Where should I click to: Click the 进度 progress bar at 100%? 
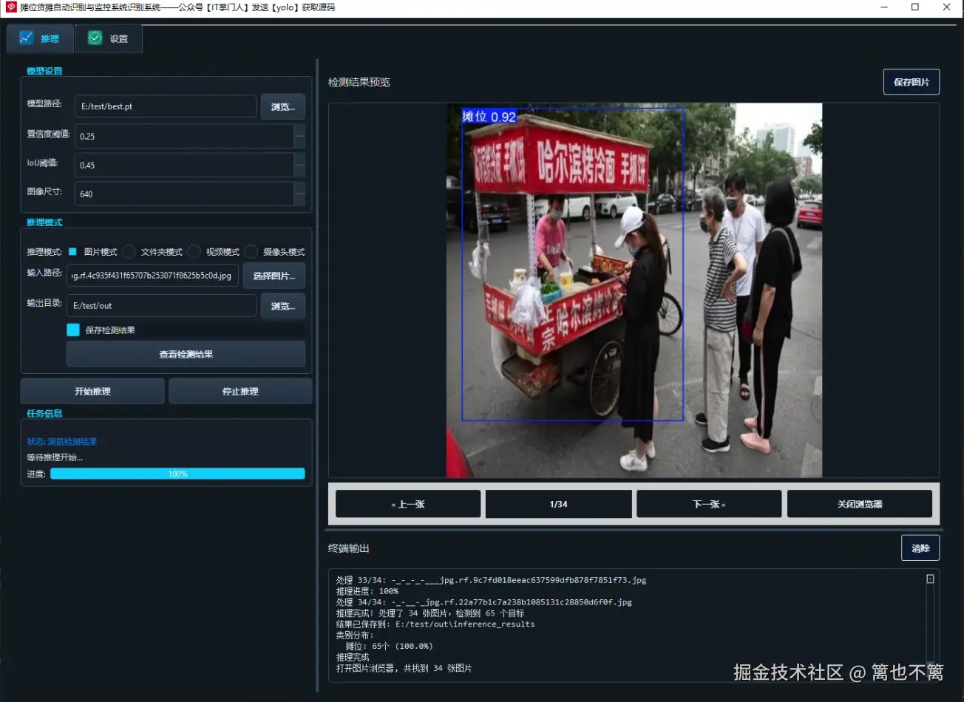(177, 474)
